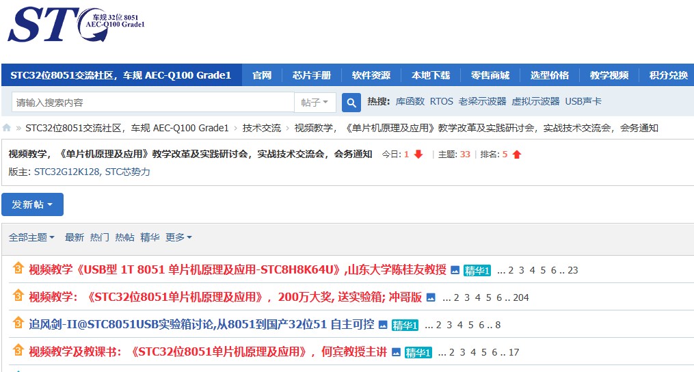Open thread 视频教学《USB型 1T 8051 单片机原理及应用》
The width and height of the screenshot is (694, 372).
(237, 269)
